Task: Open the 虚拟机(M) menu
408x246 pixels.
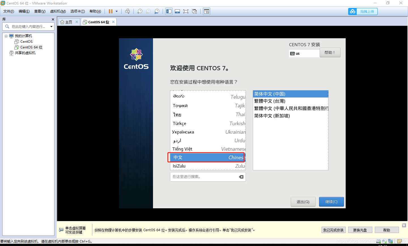Action: 58,11
